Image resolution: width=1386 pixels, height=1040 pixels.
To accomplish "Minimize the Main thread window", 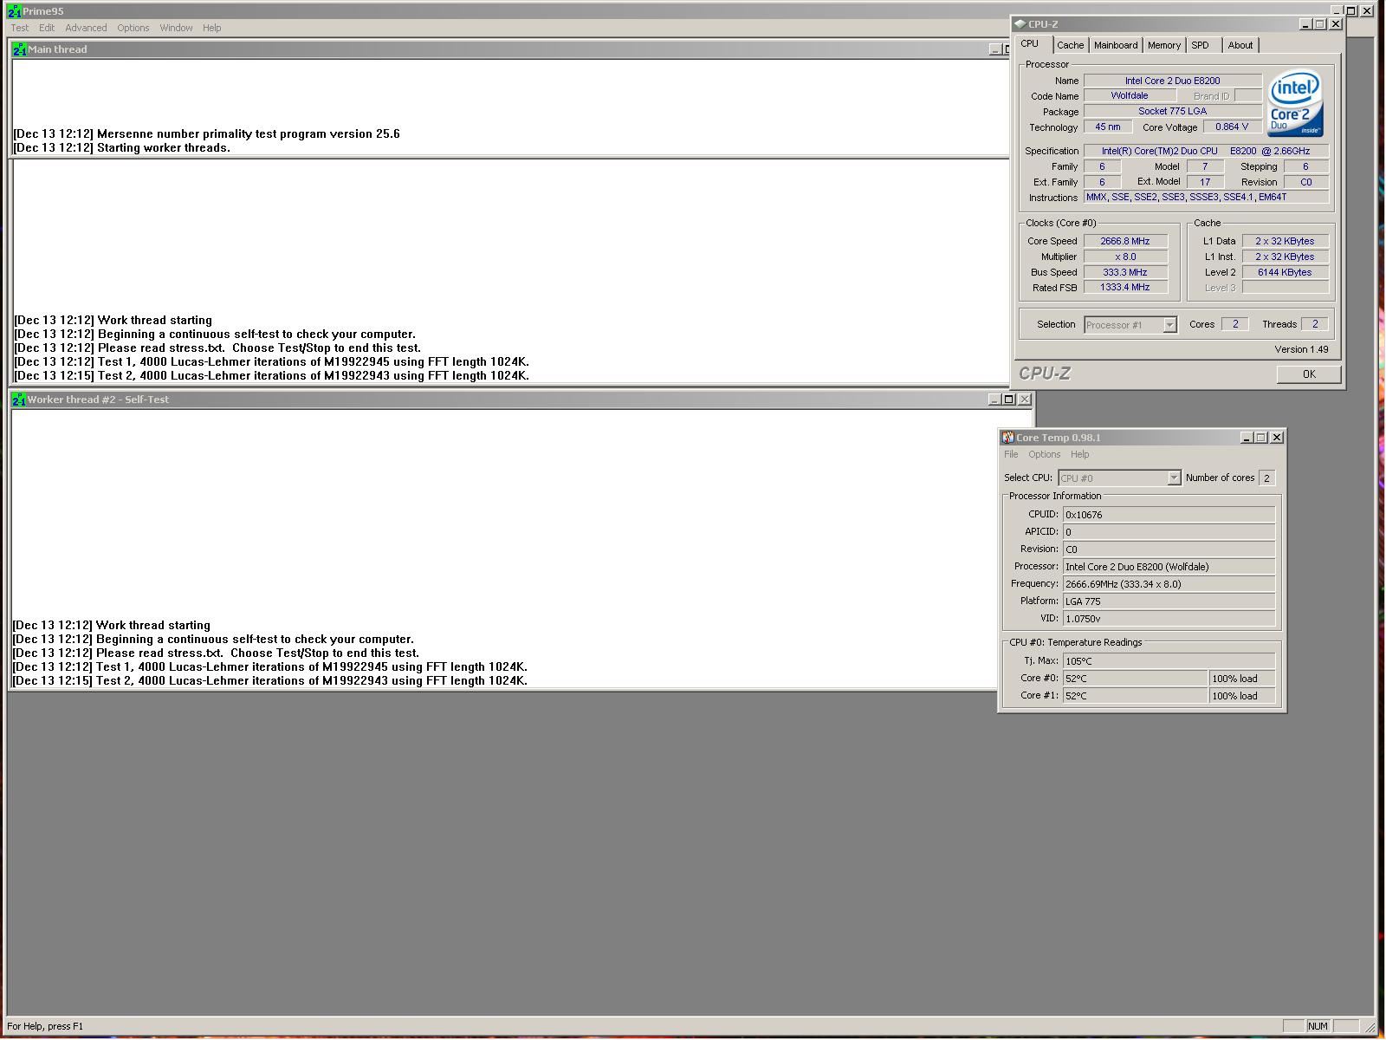I will pos(995,49).
